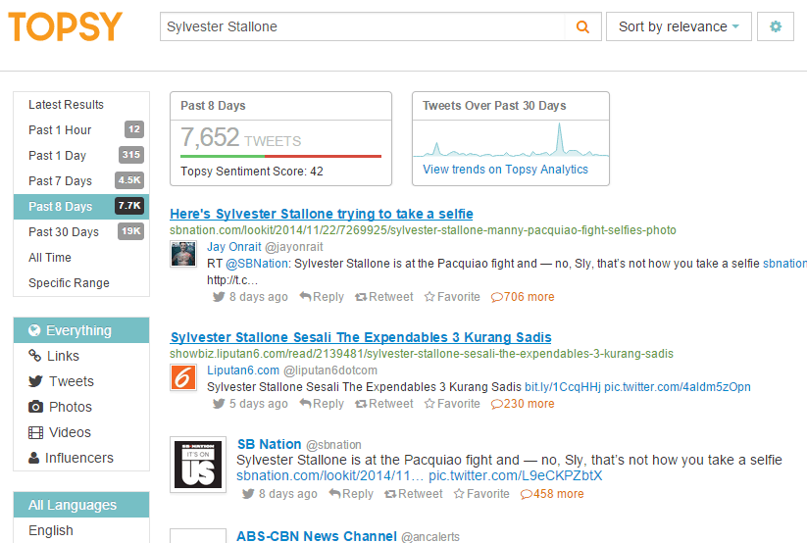
Task: Click the Everything globe icon
Action: click(x=34, y=330)
